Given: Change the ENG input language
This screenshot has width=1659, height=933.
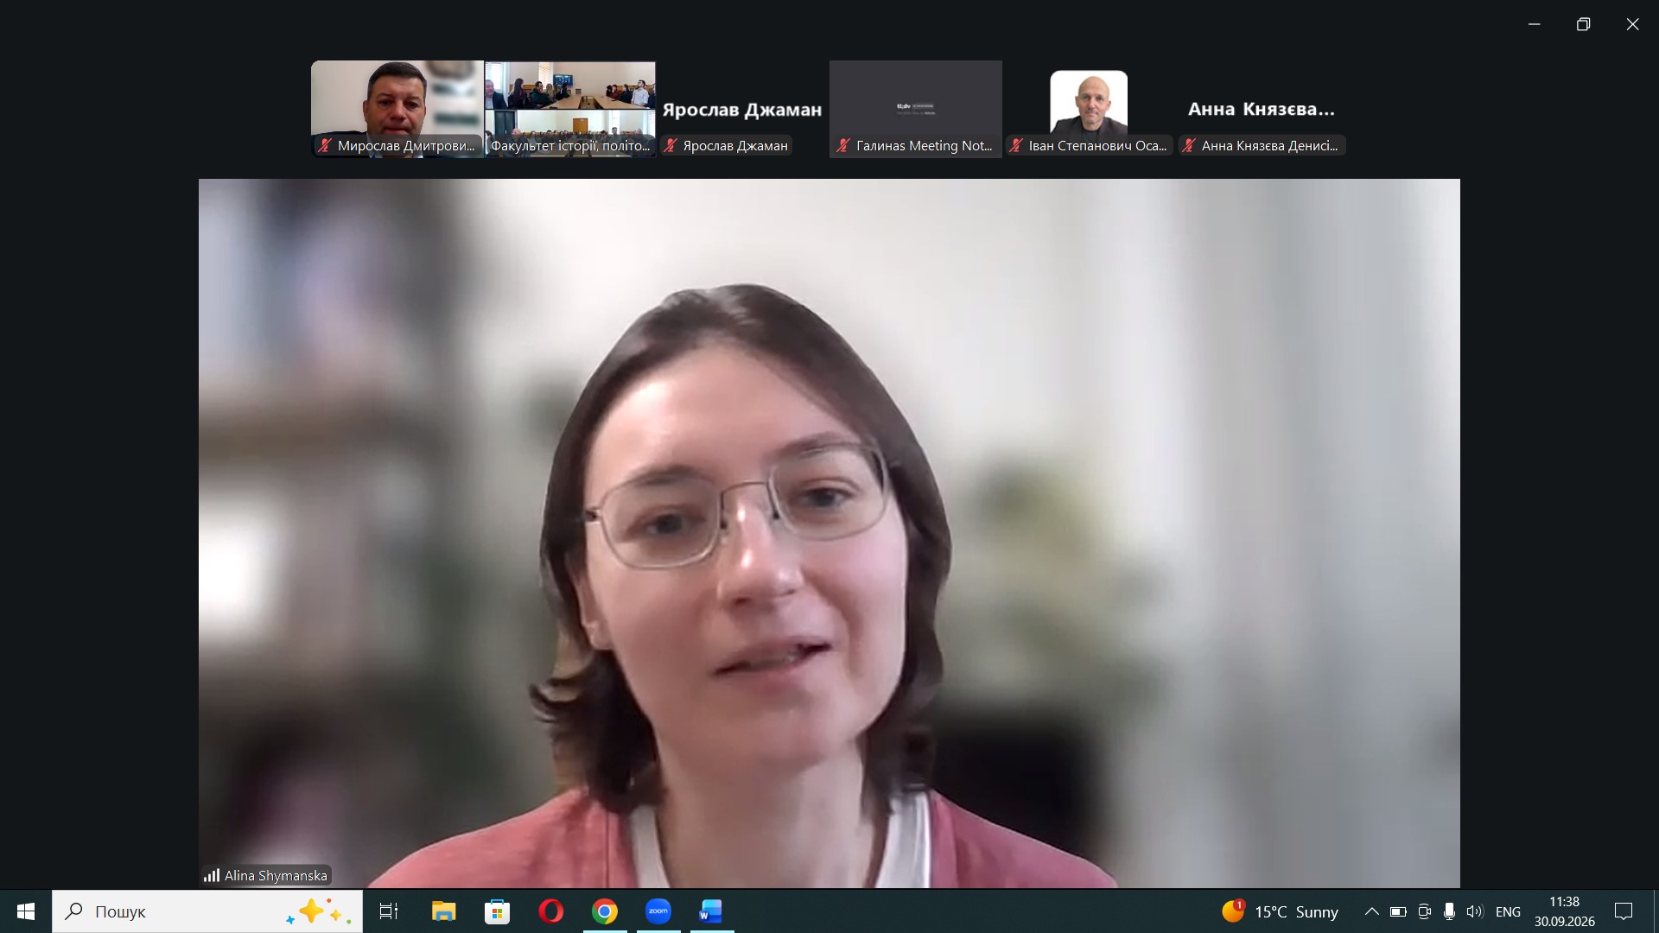Looking at the screenshot, I should [x=1508, y=911].
